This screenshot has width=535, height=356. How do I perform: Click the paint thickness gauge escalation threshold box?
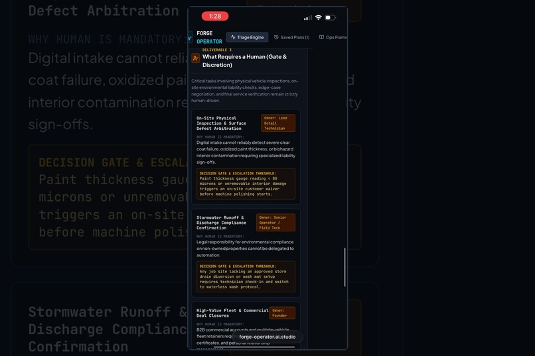tap(246, 184)
